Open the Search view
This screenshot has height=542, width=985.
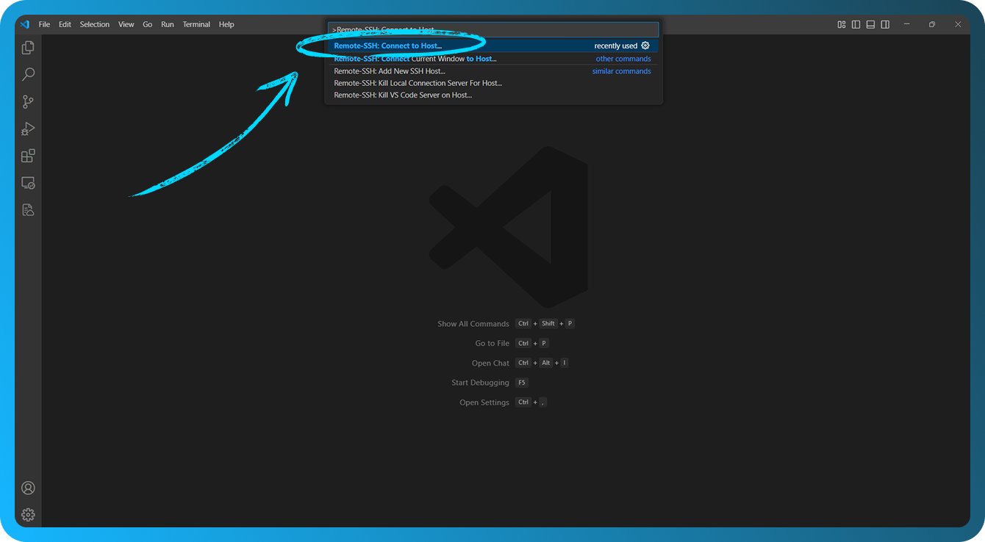pos(28,74)
